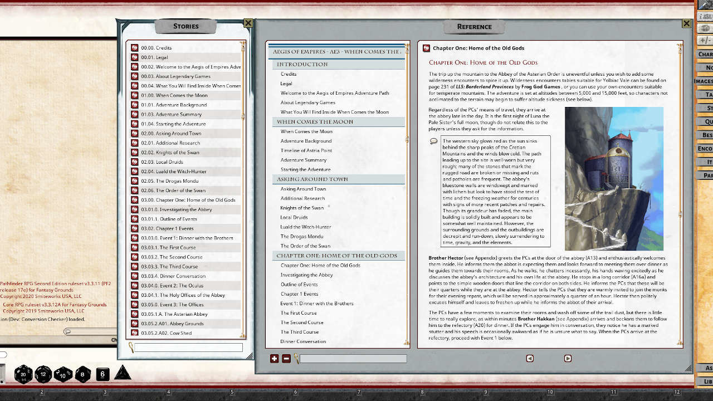Collapse the When Comes the Moon section
713x401 pixels.
(338, 121)
